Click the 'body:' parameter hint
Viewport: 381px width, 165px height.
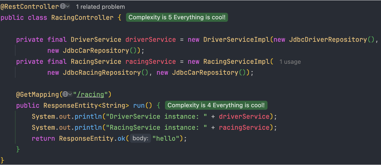pyautogui.click(x=140, y=138)
